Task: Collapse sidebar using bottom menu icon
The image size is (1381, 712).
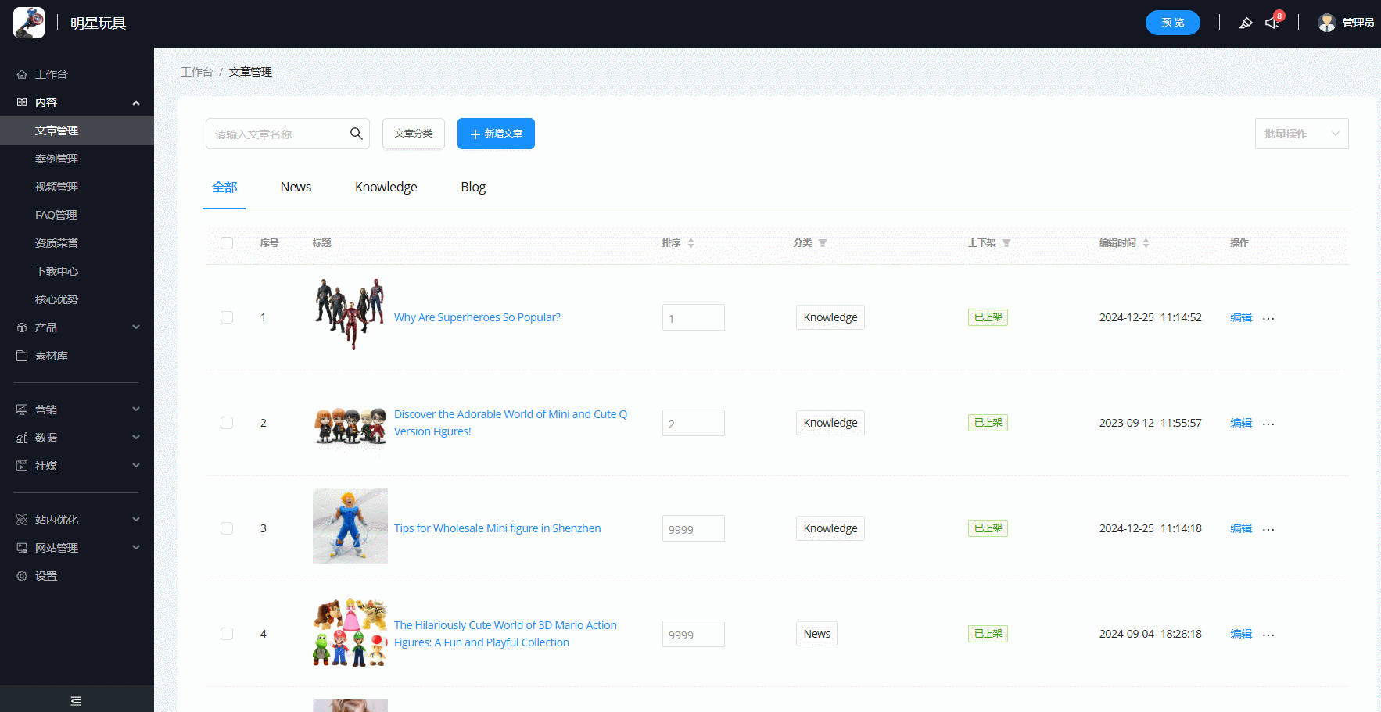Action: 76,701
